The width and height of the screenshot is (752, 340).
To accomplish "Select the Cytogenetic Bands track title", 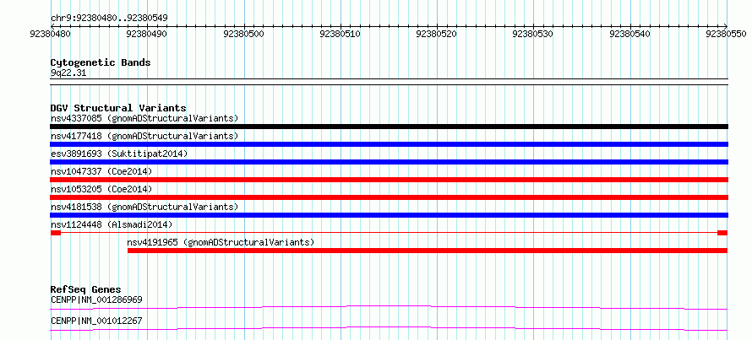I will [101, 62].
